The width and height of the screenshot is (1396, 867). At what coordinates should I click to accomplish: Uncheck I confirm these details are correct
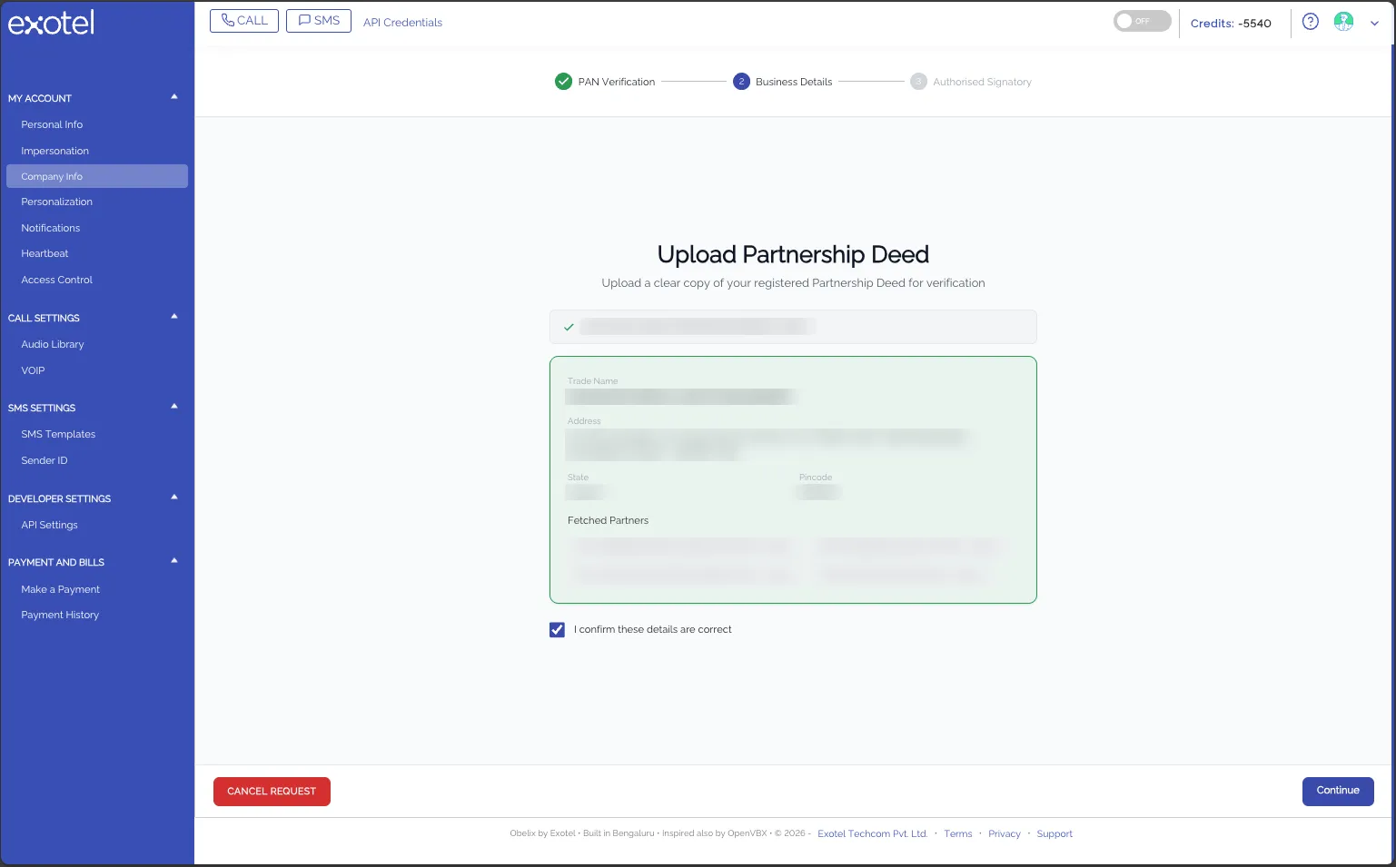tap(557, 629)
